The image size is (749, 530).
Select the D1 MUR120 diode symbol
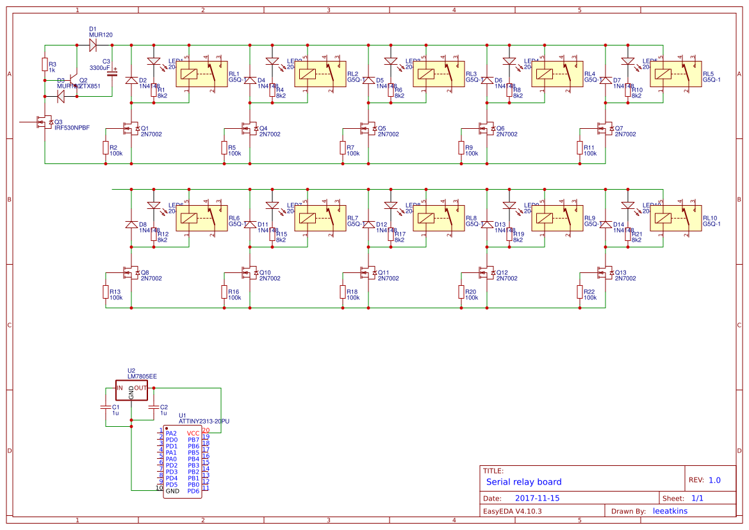point(93,45)
